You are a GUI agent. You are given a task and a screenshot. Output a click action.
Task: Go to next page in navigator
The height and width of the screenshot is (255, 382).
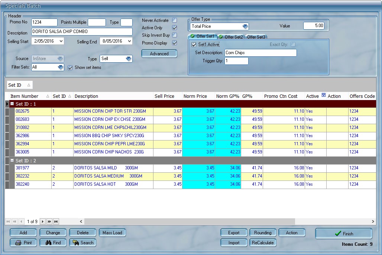pos(49,221)
